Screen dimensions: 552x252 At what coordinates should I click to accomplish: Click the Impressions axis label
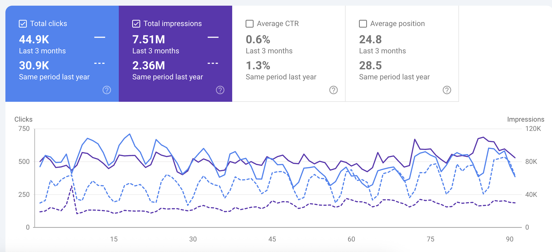(525, 119)
